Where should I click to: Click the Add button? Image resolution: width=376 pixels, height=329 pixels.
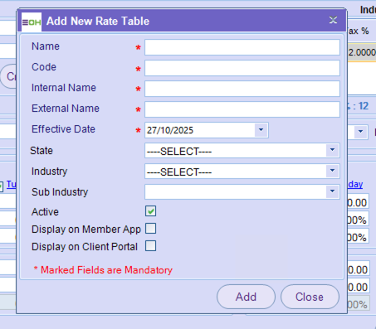point(246,297)
